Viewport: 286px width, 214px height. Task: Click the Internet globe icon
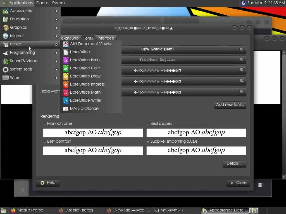click(x=6, y=36)
